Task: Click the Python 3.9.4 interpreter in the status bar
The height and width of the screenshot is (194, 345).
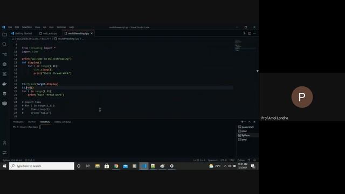Action: click(x=12, y=160)
